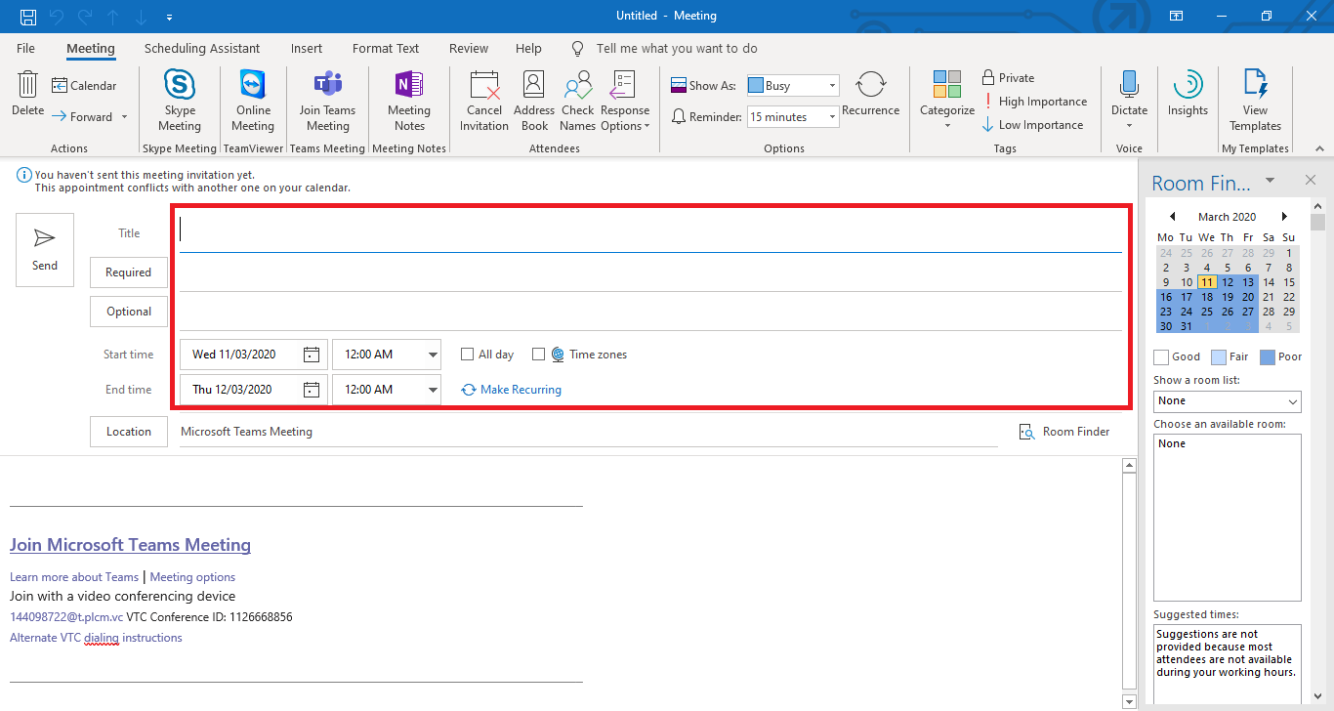Click the Required attendees input field
Screen dimensions: 1334x711
(x=650, y=273)
